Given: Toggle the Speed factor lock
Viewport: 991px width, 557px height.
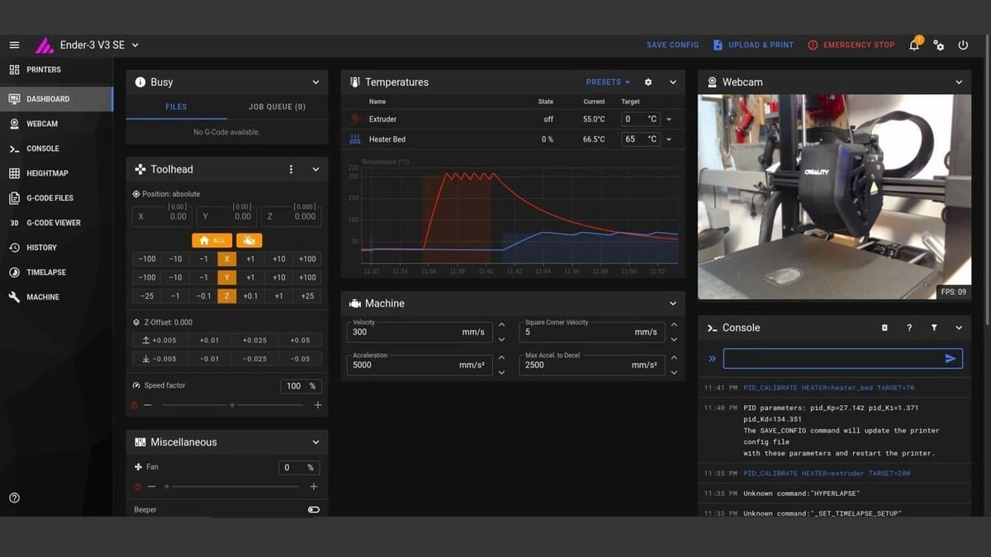Looking at the screenshot, I should (x=135, y=405).
